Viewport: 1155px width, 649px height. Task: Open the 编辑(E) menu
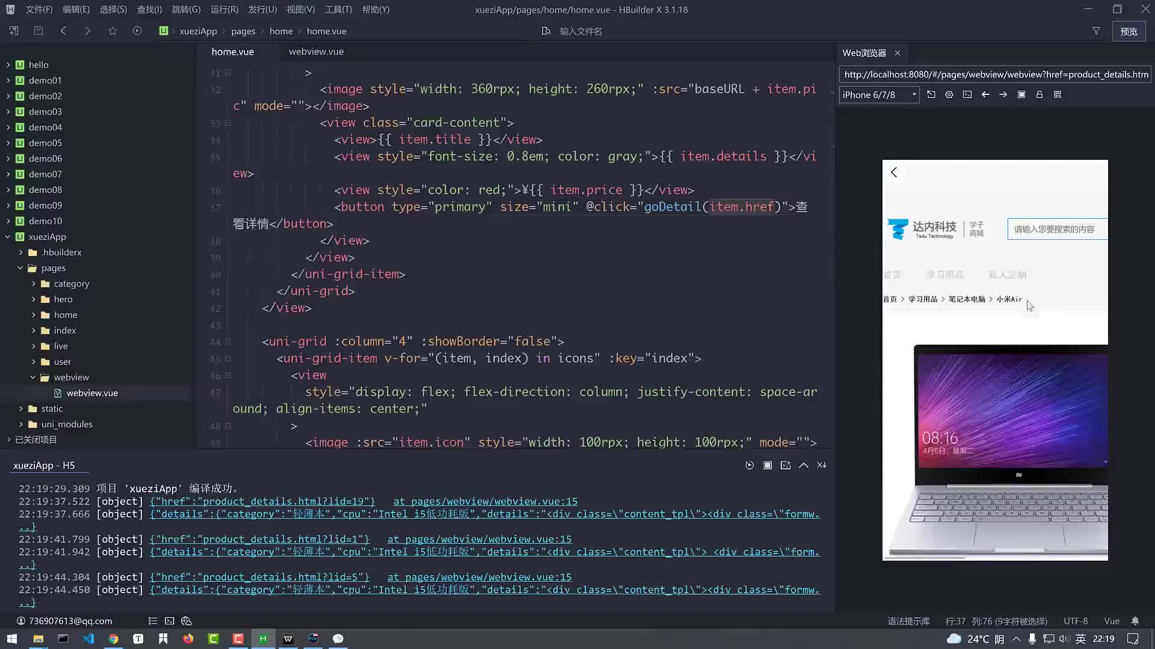(76, 9)
